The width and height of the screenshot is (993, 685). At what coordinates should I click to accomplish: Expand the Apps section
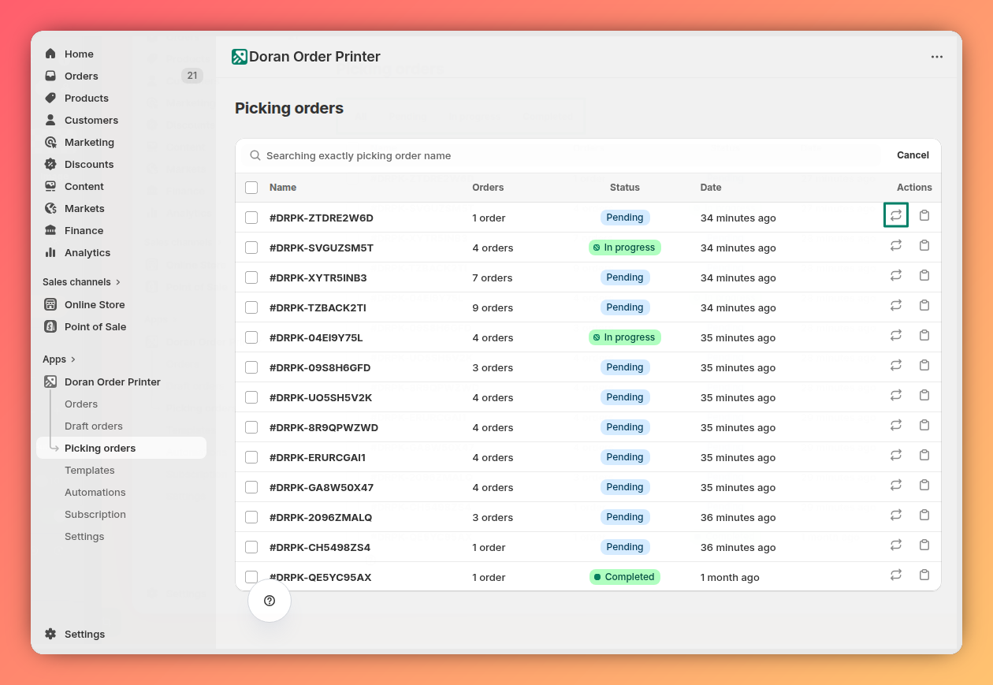59,359
